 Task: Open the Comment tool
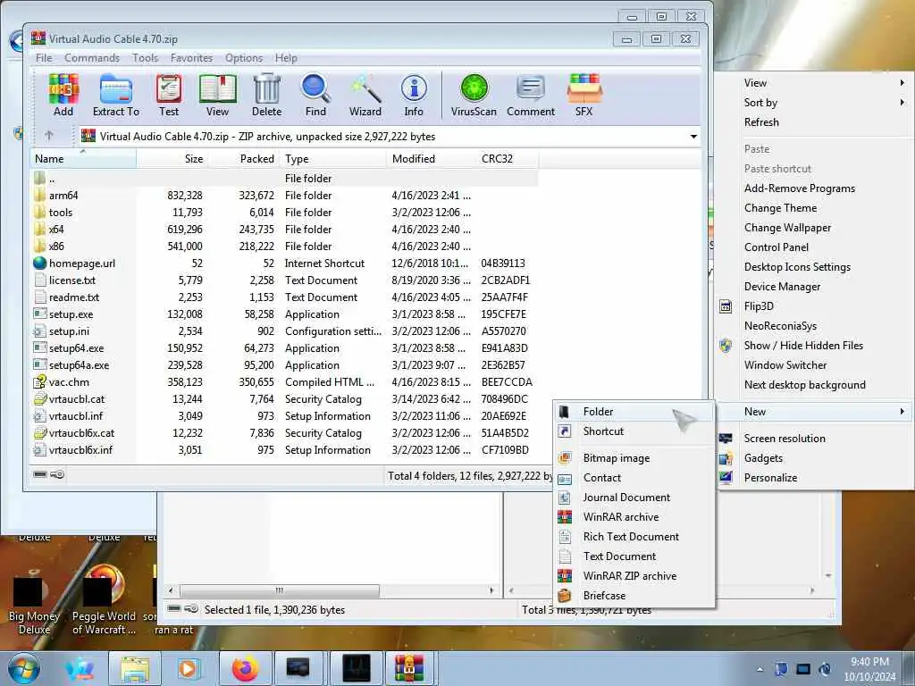pos(531,95)
